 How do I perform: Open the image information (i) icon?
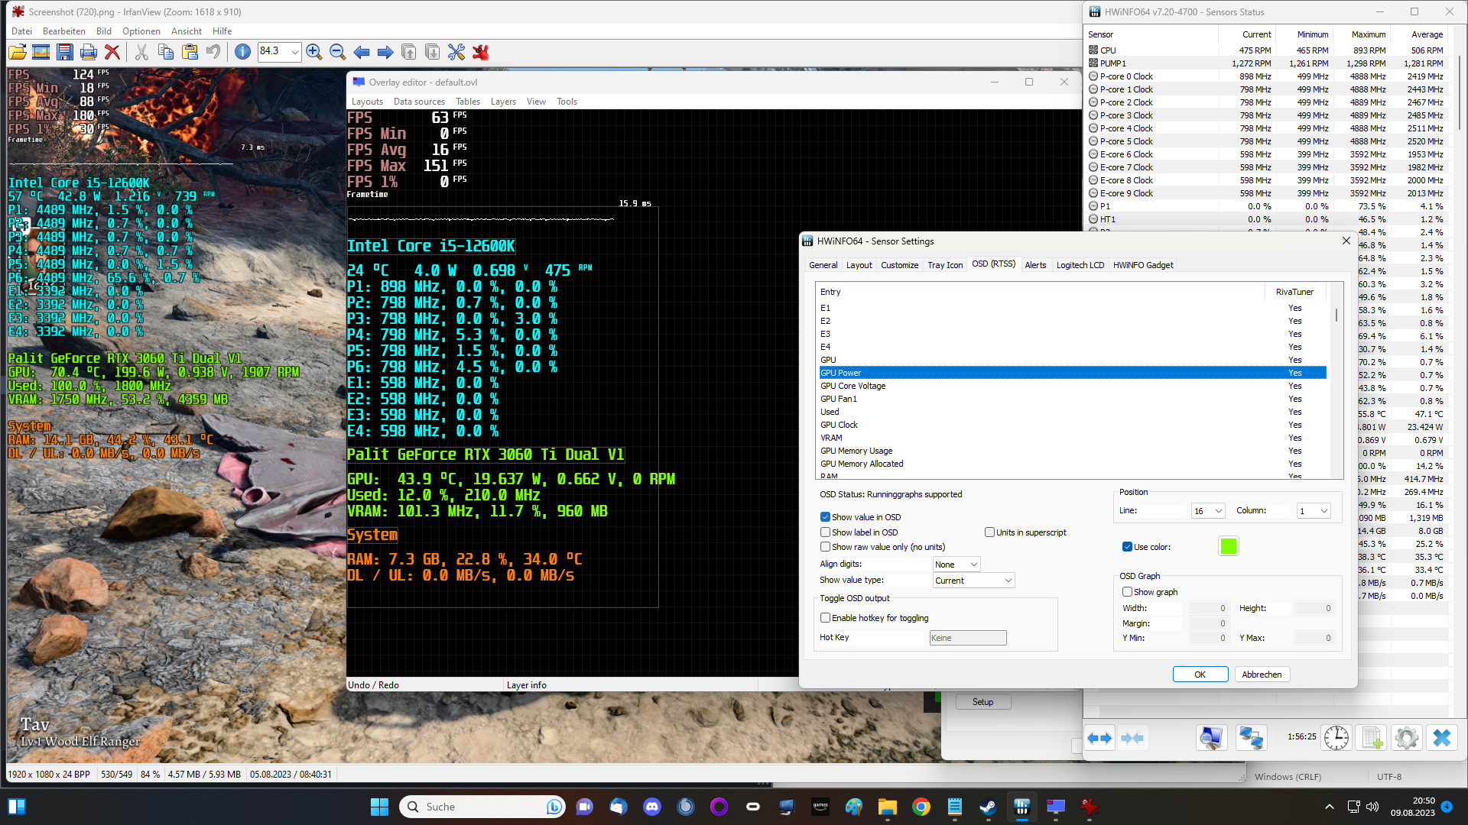coord(242,52)
